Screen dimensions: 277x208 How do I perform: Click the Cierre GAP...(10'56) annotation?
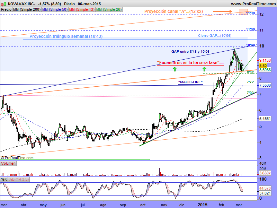point(215,36)
